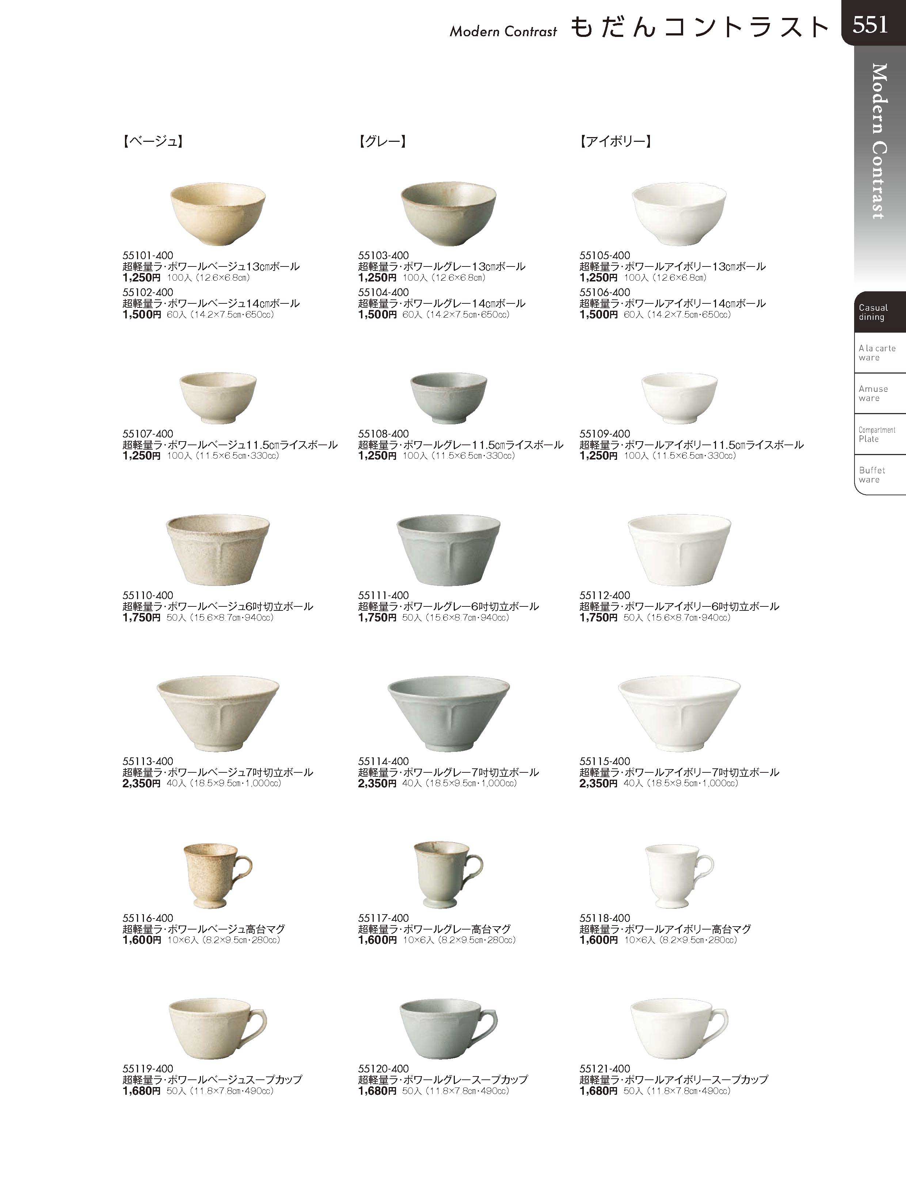Click product code 55101-400
This screenshot has width=906, height=1196.
(148, 255)
